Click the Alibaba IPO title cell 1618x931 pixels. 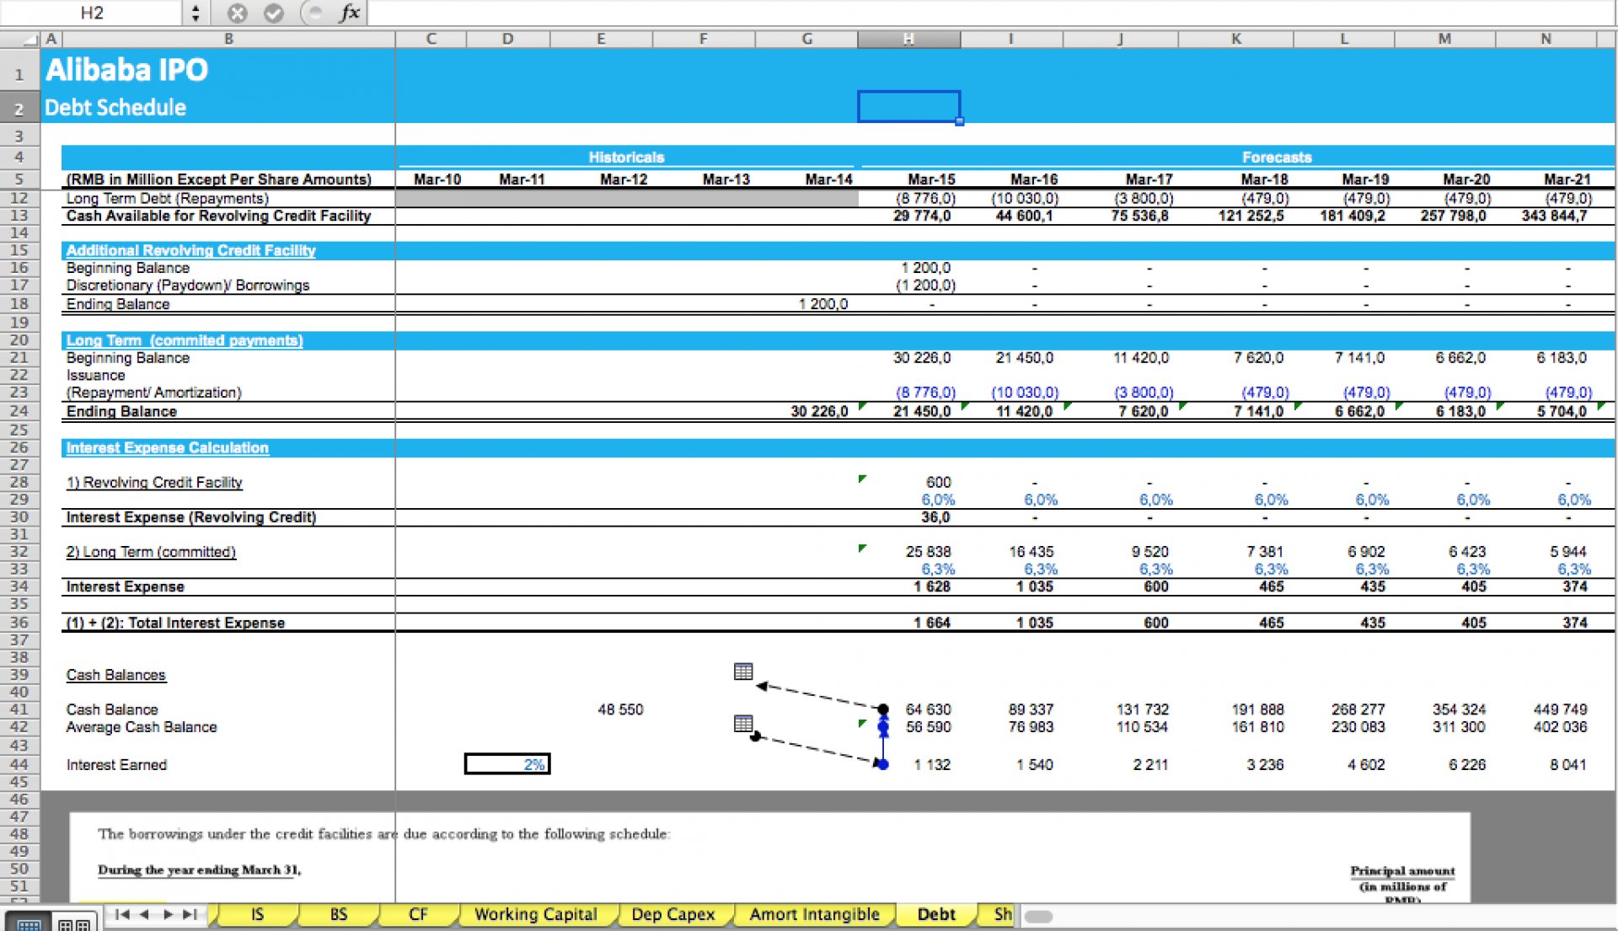click(127, 70)
